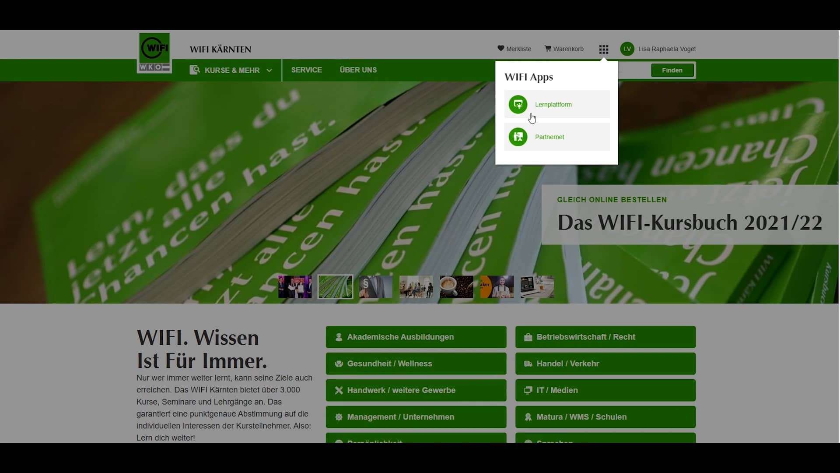Click the search field beside Finden
Screen dimensions: 840x473
(634, 70)
